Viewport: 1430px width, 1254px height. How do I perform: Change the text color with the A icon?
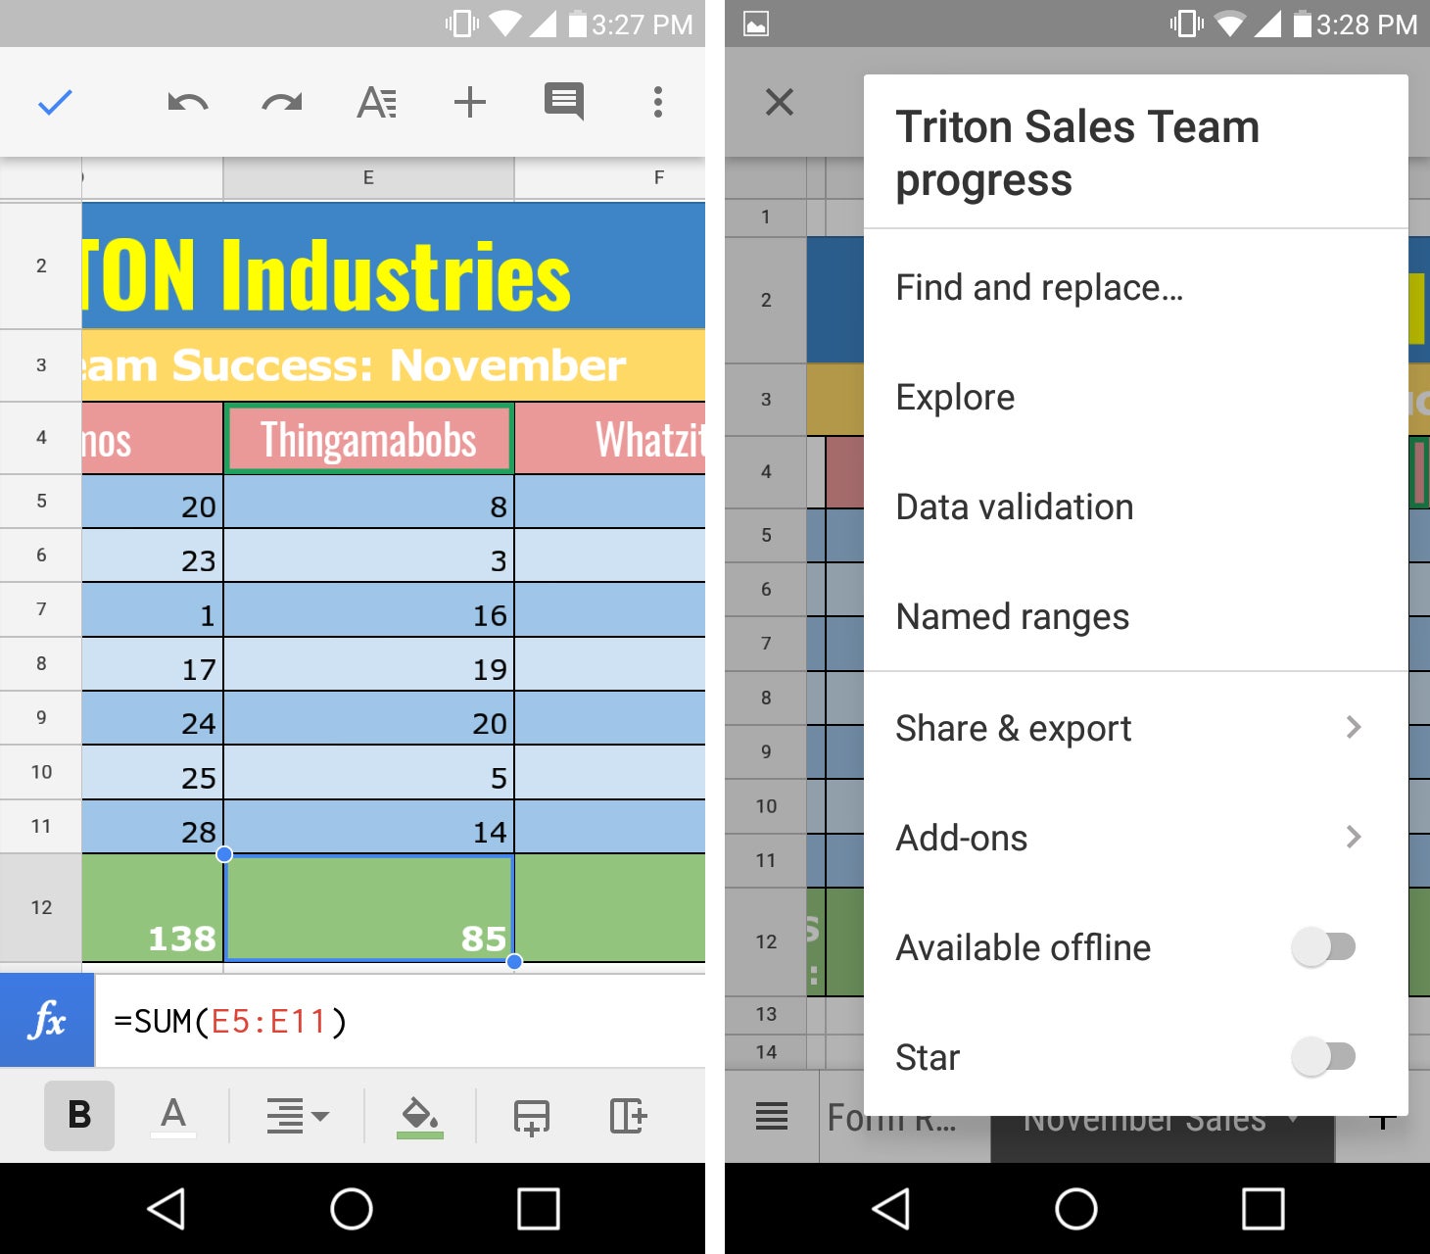click(173, 1117)
